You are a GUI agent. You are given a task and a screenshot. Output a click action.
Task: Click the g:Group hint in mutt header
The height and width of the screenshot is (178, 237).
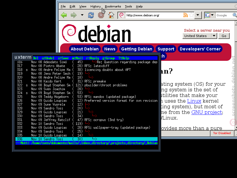[x=108, y=58]
